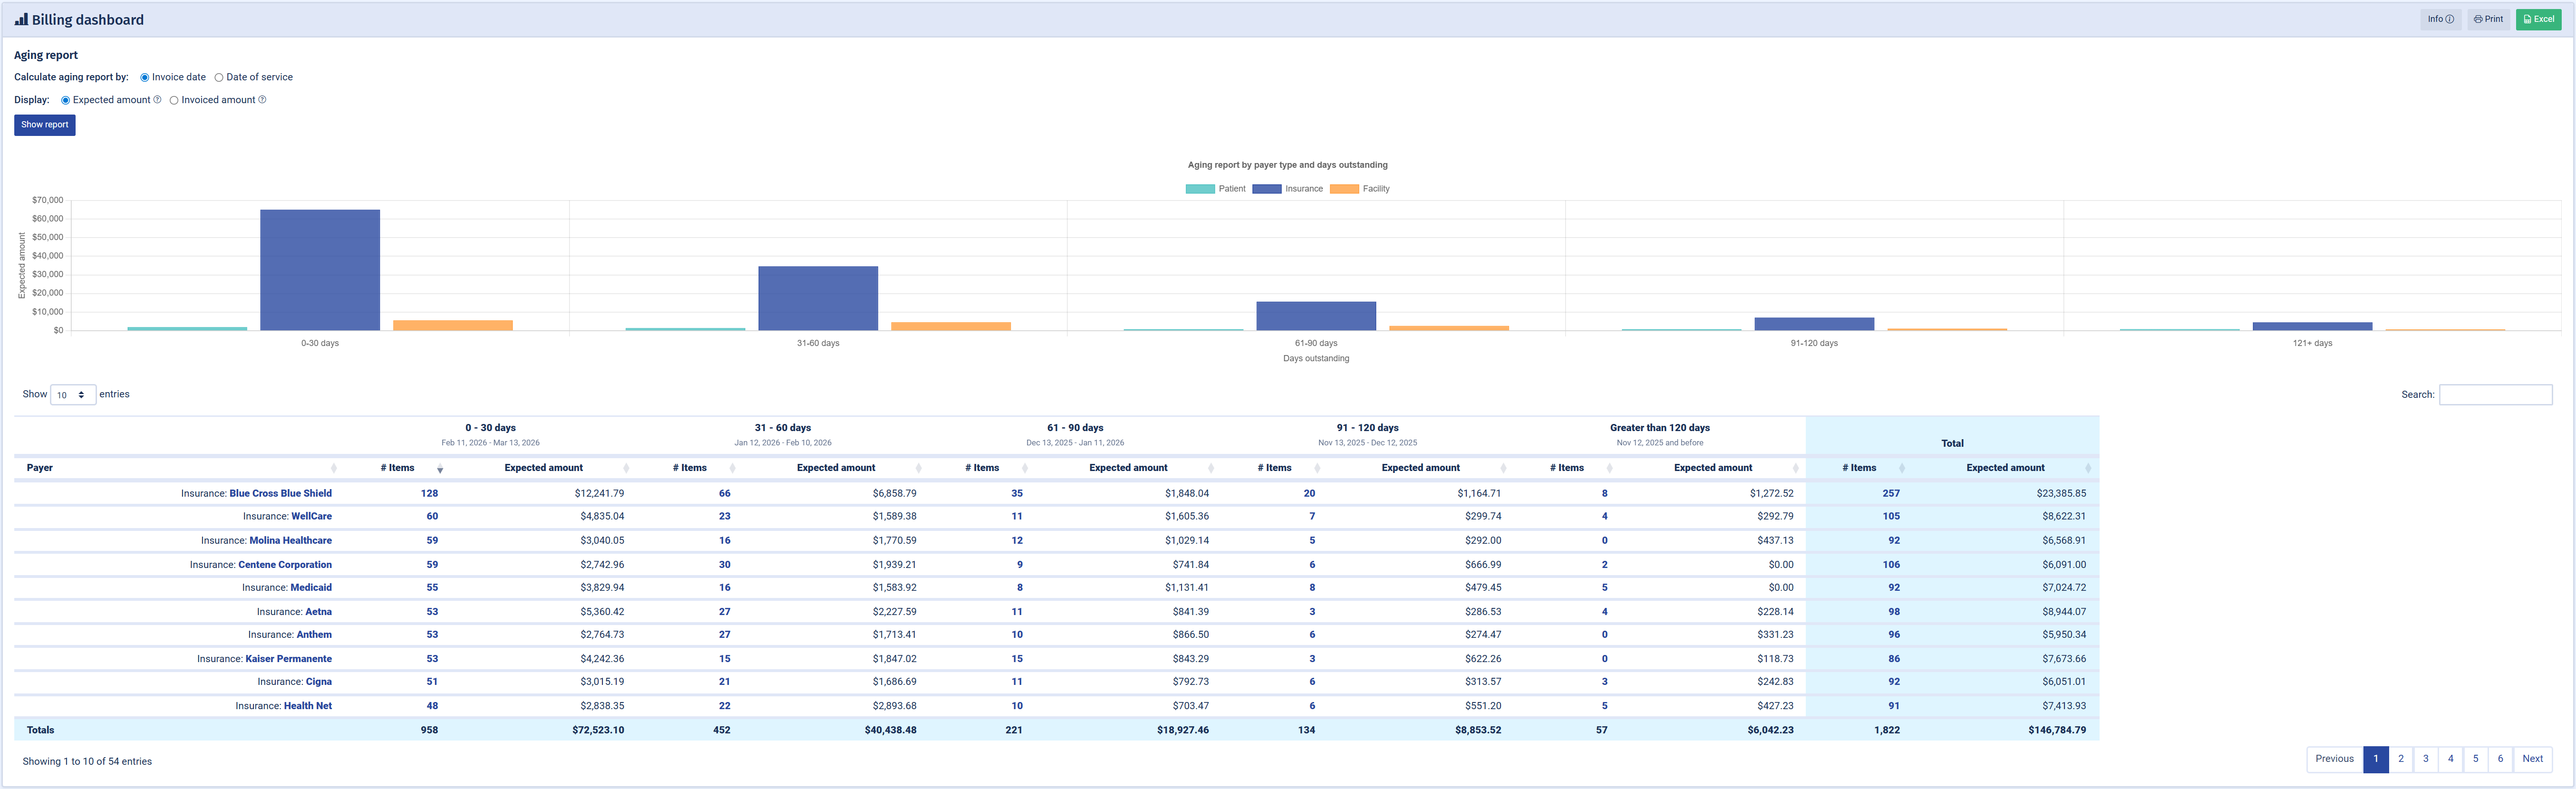The width and height of the screenshot is (2576, 789).
Task: Select Invoiced amount radio button
Action: [174, 100]
